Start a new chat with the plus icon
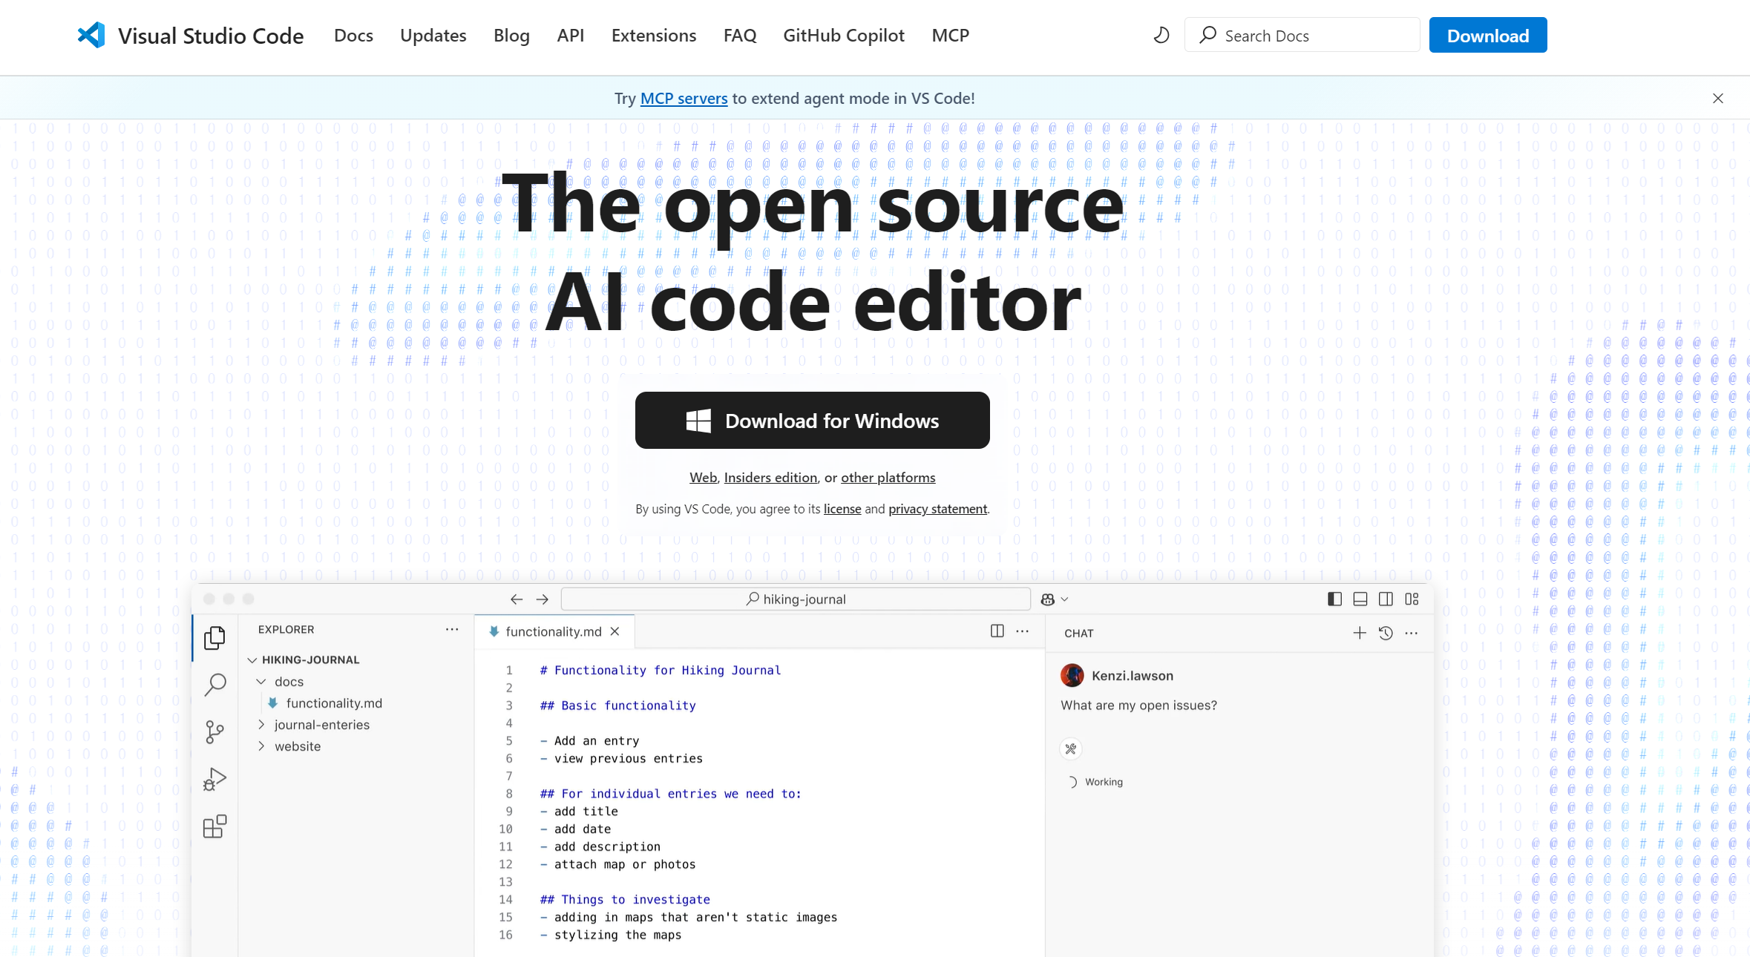This screenshot has width=1750, height=957. [1359, 633]
